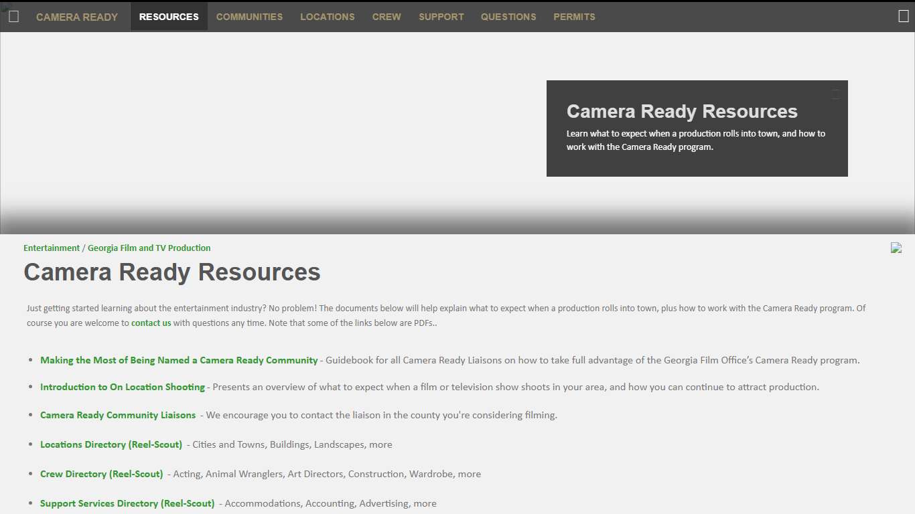Screen dimensions: 915x514
Task: Open the Locations Directory (Reel-Scout) link
Action: coord(111,444)
